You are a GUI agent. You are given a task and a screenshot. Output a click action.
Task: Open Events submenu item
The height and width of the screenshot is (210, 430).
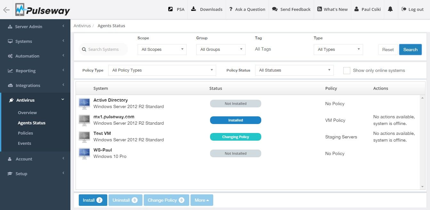click(x=24, y=144)
